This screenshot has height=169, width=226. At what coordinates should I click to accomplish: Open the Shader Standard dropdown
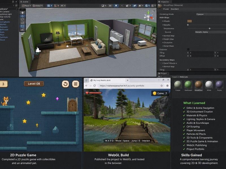[x=198, y=9]
